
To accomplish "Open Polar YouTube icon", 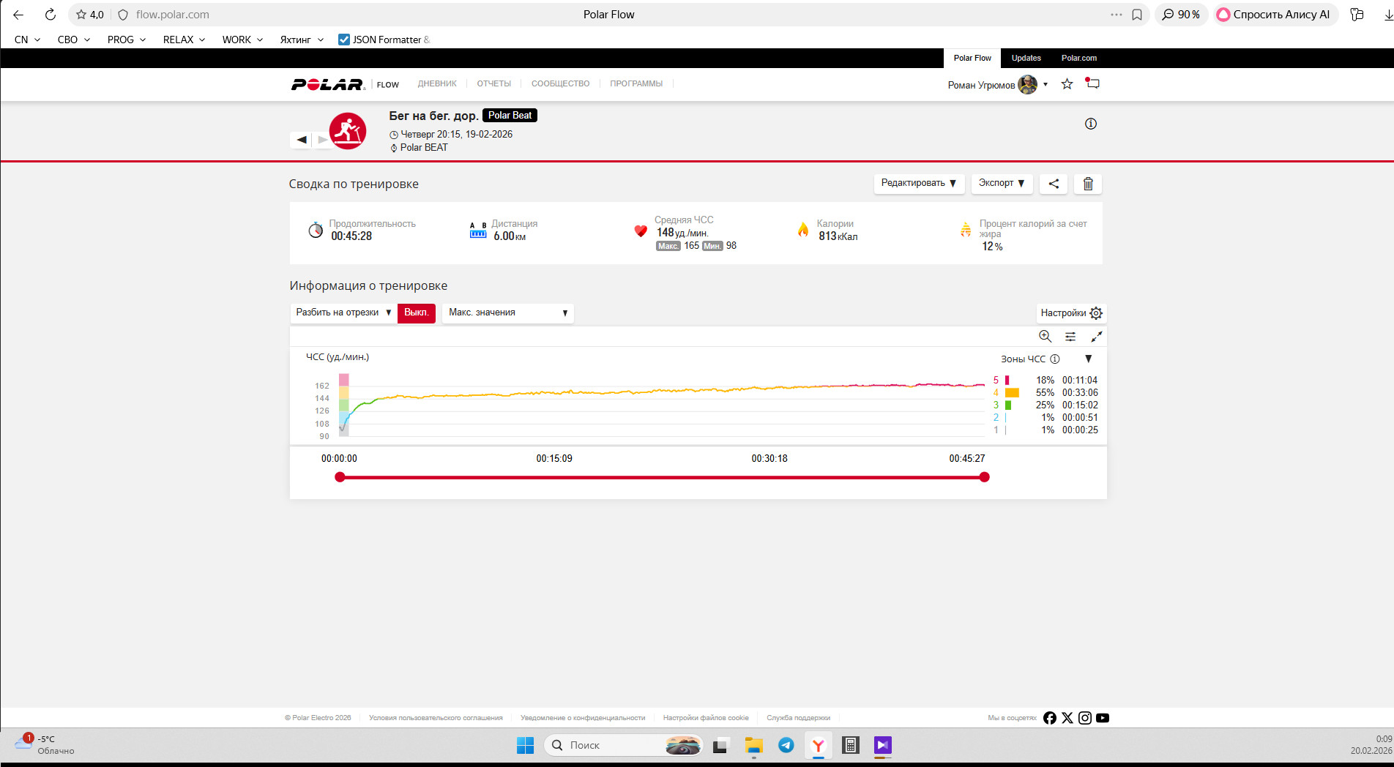I will 1103,718.
